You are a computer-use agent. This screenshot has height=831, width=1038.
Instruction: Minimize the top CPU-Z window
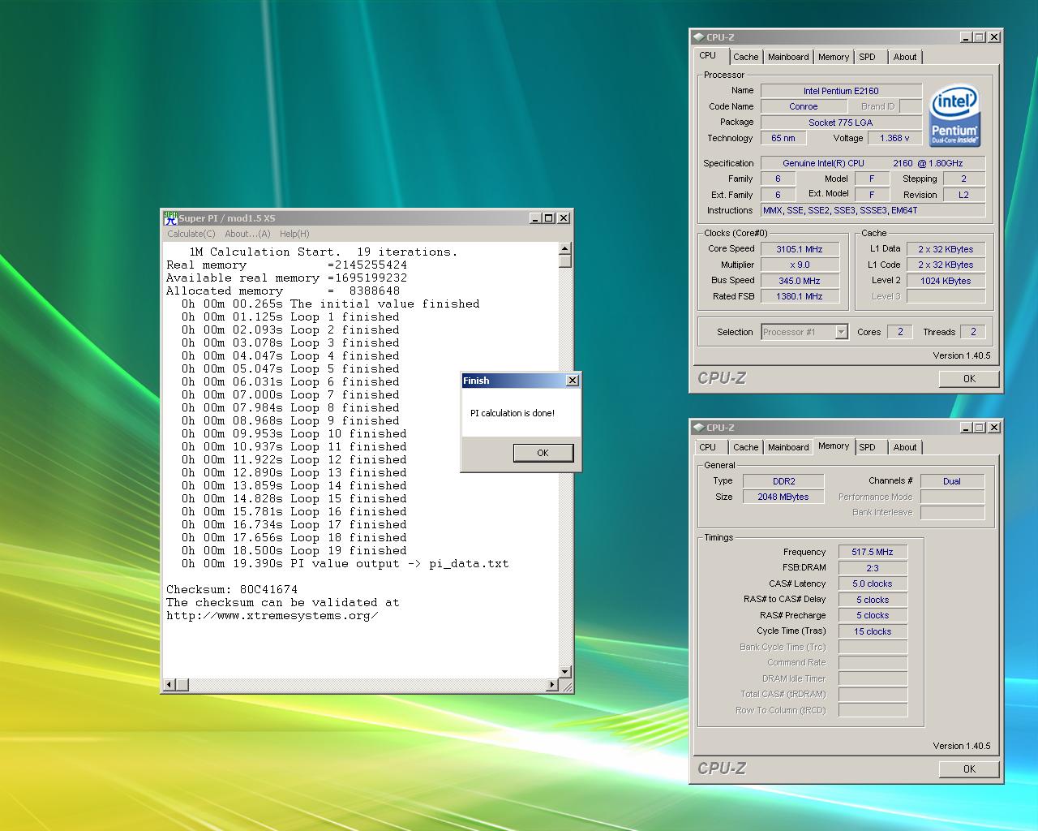click(x=966, y=37)
